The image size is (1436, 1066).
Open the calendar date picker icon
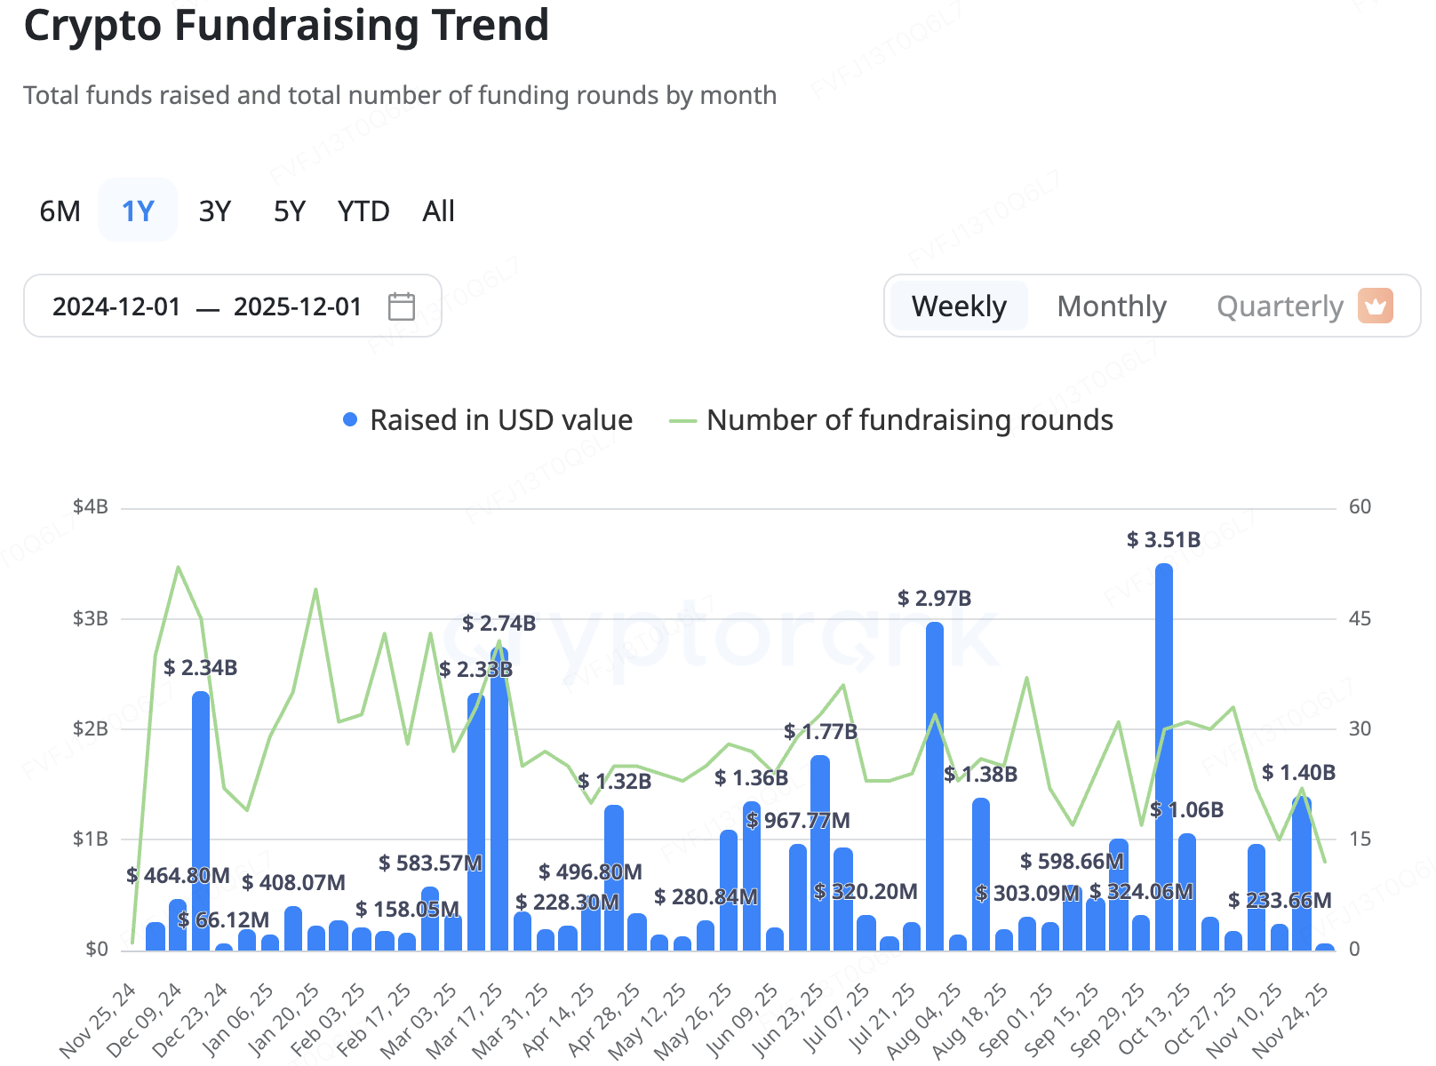coord(402,306)
